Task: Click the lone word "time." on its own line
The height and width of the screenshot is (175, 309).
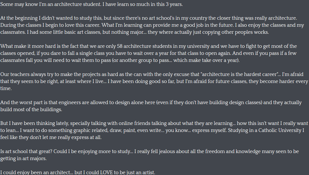Action: [6, 88]
